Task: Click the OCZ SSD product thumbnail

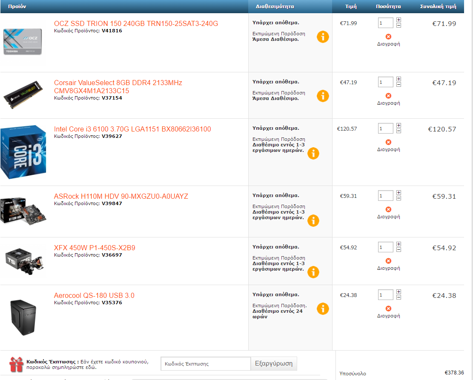Action: tap(23, 42)
